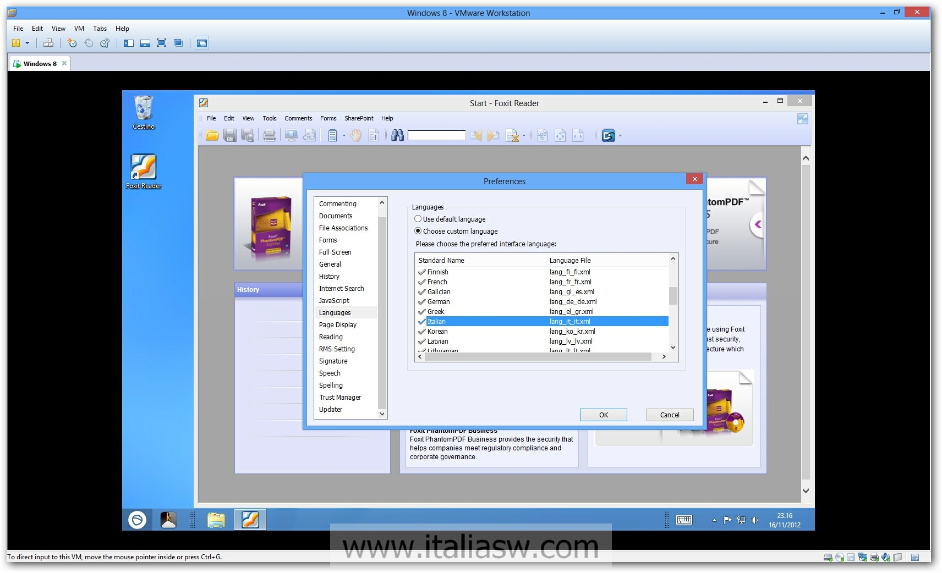The height and width of the screenshot is (573, 942).
Task: Click the Standard Name column header
Action: [x=480, y=260]
